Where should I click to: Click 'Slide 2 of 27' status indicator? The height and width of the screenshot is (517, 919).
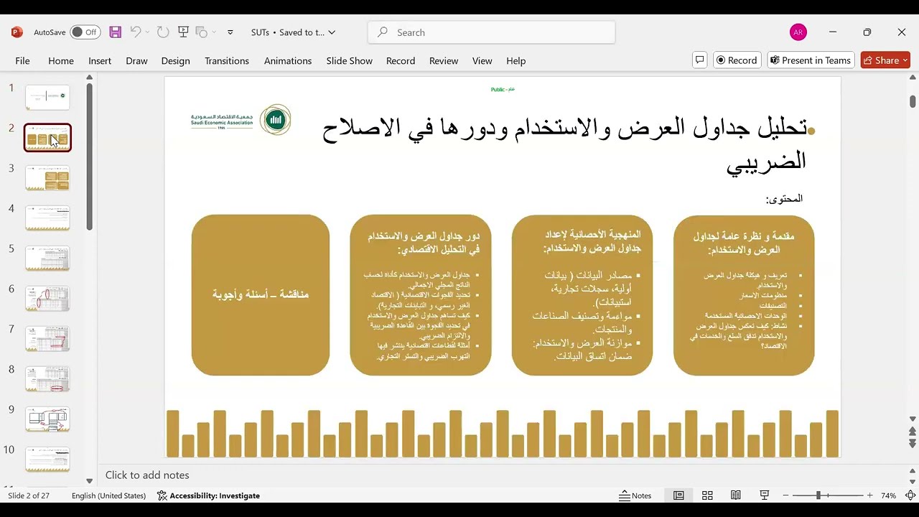[x=29, y=495]
